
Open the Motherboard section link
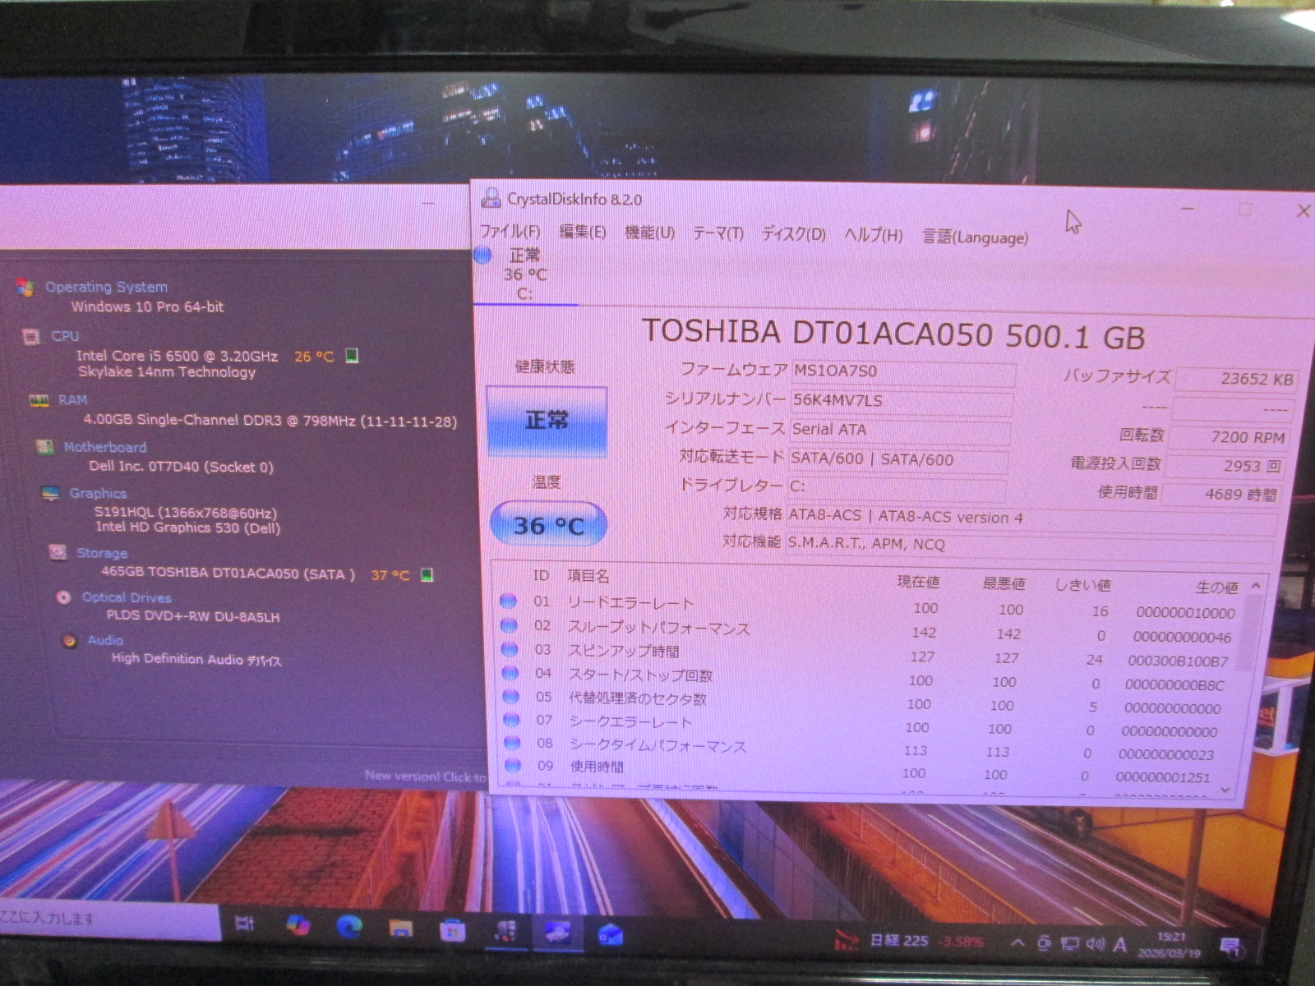tap(104, 447)
